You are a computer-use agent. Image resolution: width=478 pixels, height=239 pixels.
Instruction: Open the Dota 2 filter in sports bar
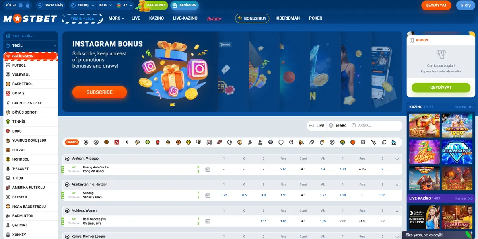pyautogui.click(x=116, y=142)
